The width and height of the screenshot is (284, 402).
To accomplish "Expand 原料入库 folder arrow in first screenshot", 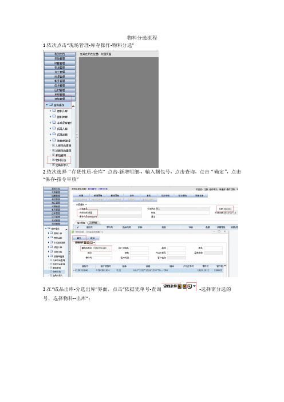I will (50, 111).
